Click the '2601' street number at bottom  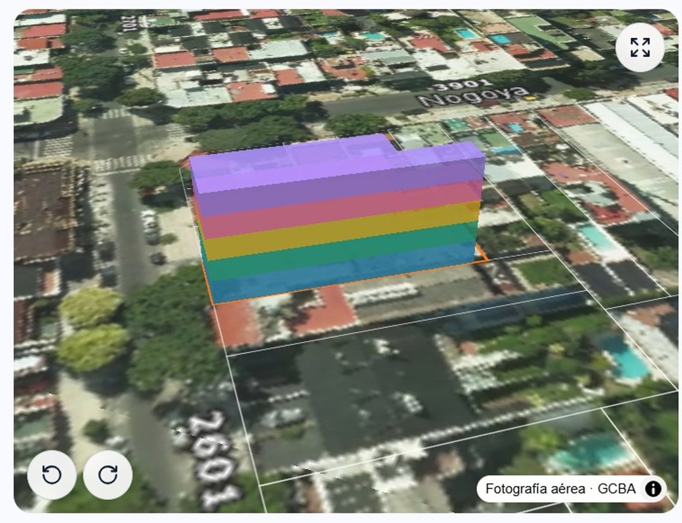pos(215,461)
